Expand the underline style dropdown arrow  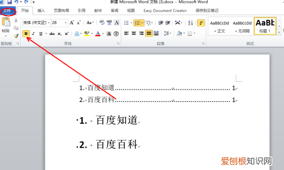(x=46, y=34)
